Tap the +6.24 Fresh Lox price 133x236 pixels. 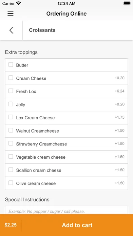pos(119,91)
